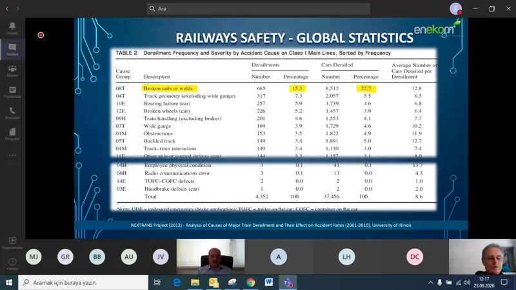Go back with the left chevron
516x290 pixels.
(7, 8)
